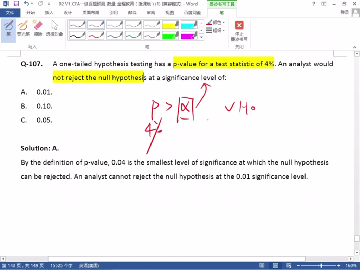The image size is (360, 270).
Task: Zoom in with the plus button
Action: [339, 266]
